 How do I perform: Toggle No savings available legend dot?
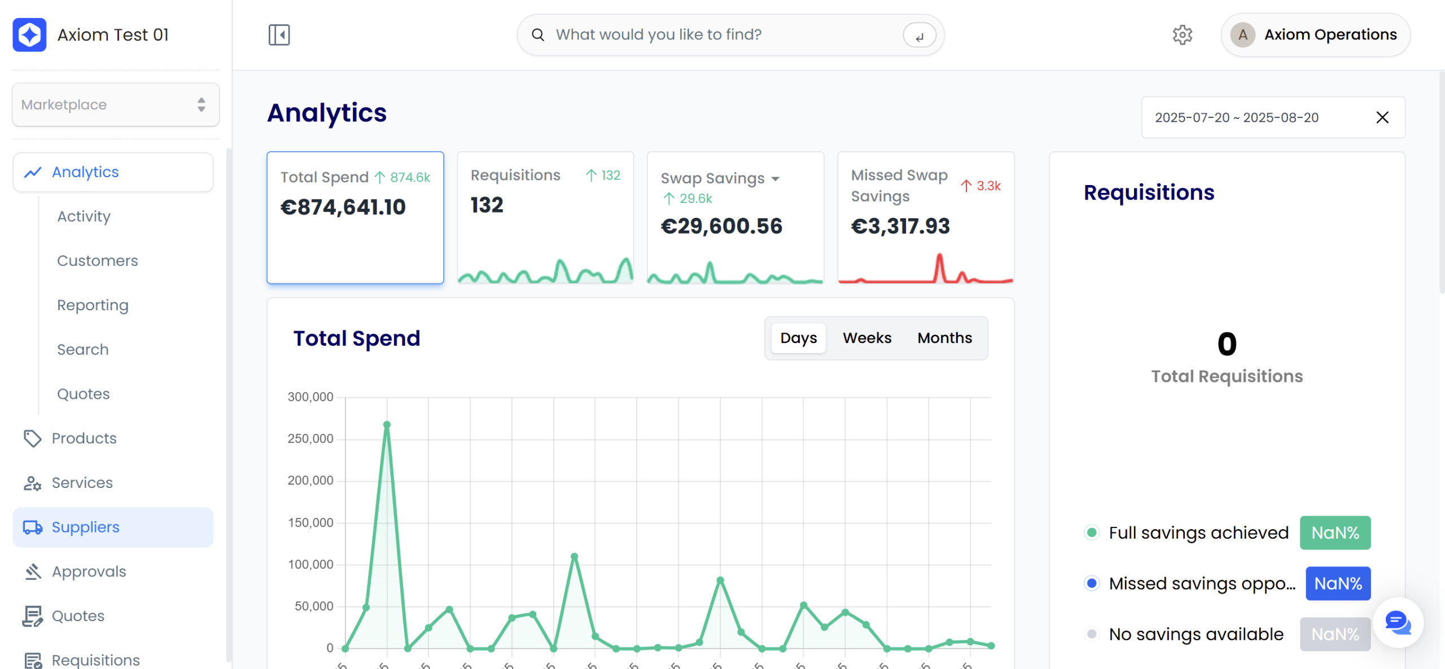[1092, 634]
